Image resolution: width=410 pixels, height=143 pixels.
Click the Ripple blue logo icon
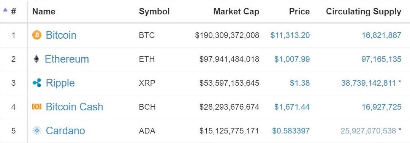pos(37,83)
